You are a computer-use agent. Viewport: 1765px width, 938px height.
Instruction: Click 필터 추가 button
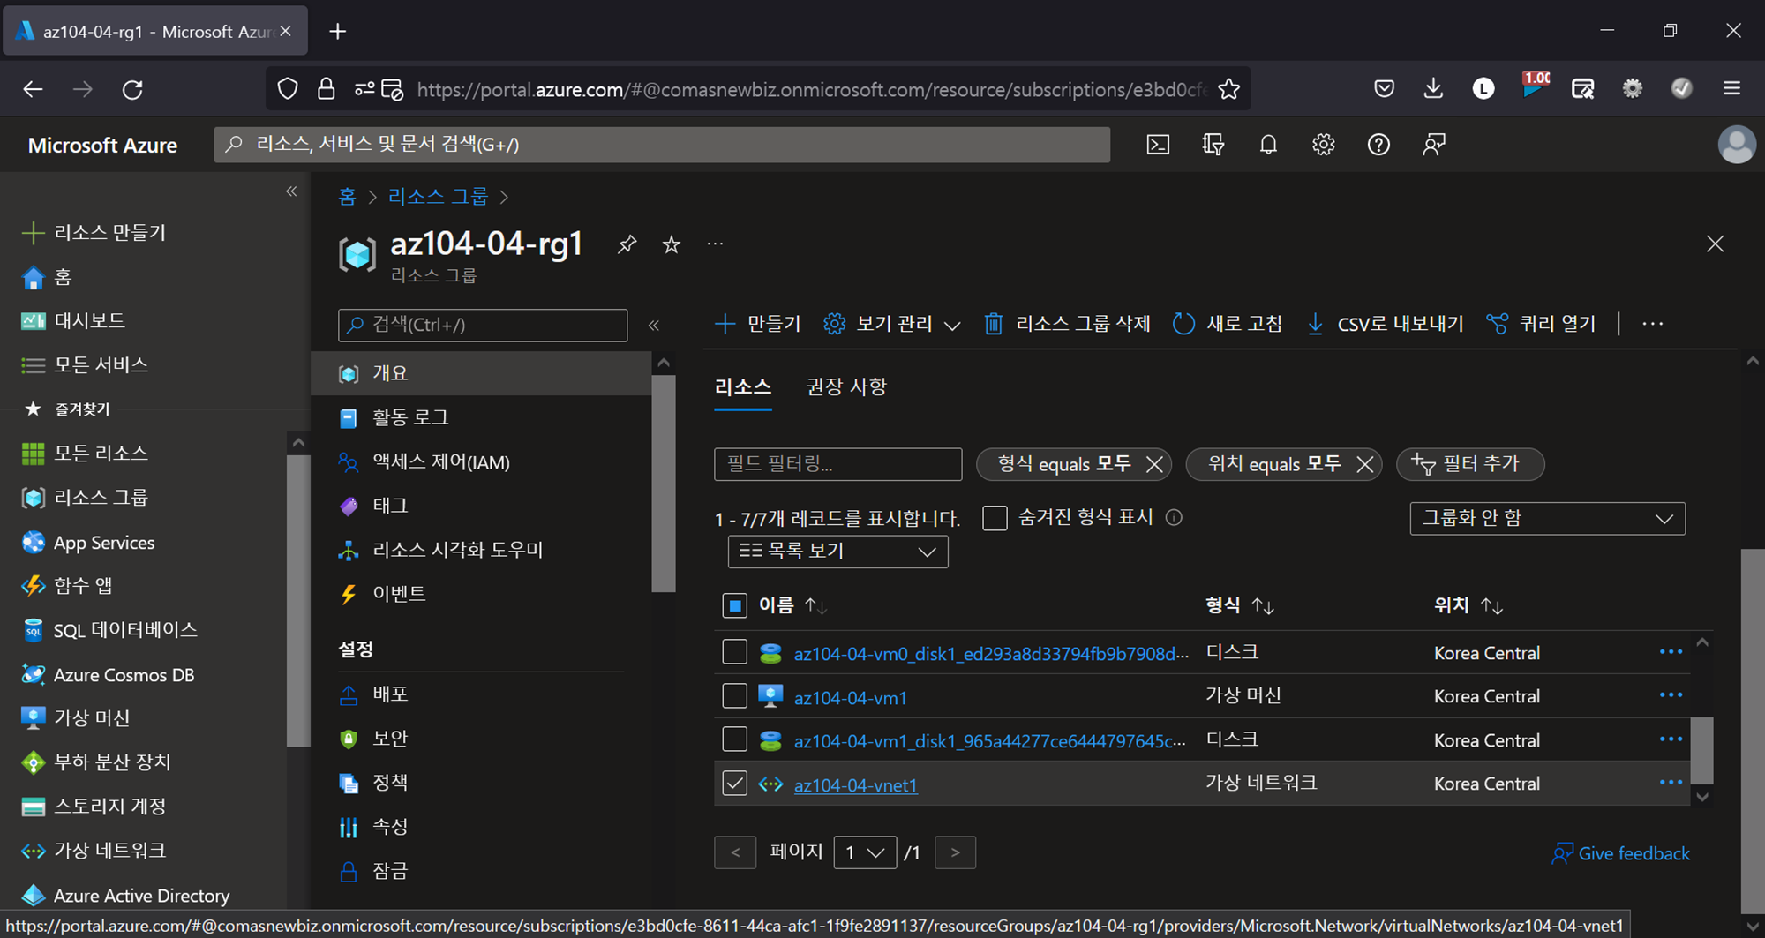1470,464
